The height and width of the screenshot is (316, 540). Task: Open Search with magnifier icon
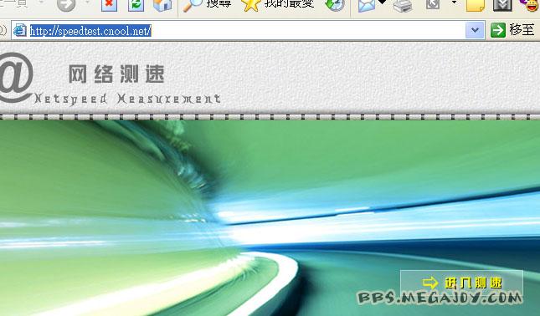click(207, 5)
